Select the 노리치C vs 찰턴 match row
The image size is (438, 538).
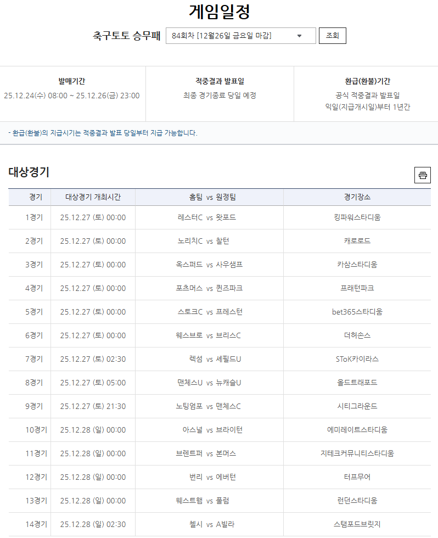click(209, 241)
